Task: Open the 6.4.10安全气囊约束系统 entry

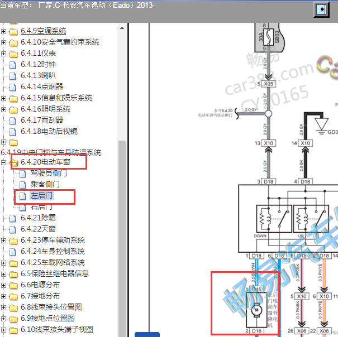Action: [60, 42]
